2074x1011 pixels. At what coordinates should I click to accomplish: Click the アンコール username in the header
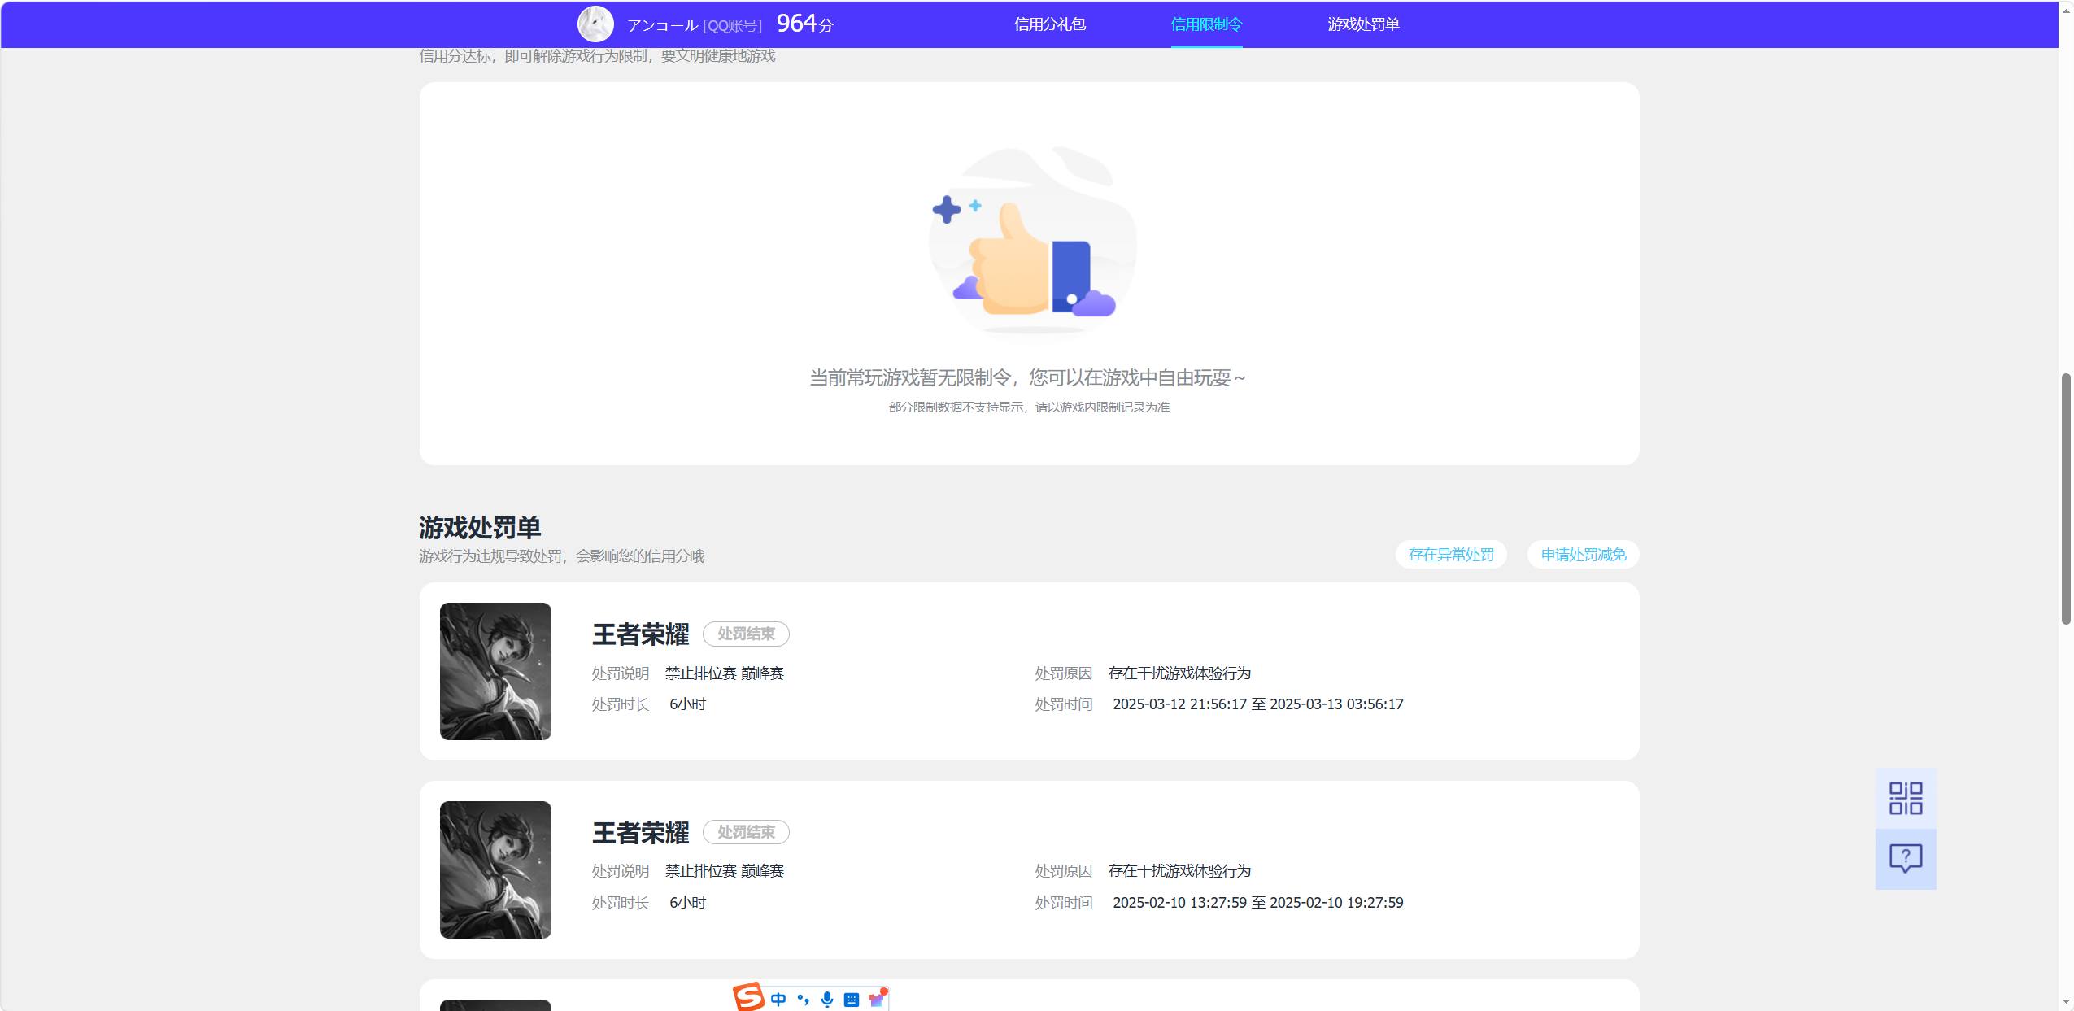coord(663,25)
